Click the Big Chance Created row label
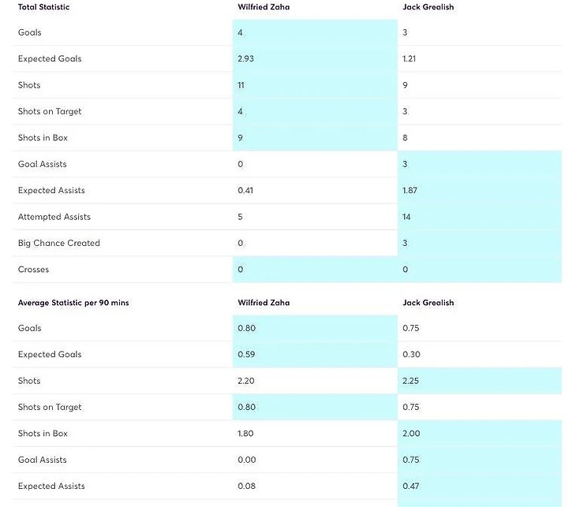Image resolution: width=576 pixels, height=507 pixels. pos(59,243)
